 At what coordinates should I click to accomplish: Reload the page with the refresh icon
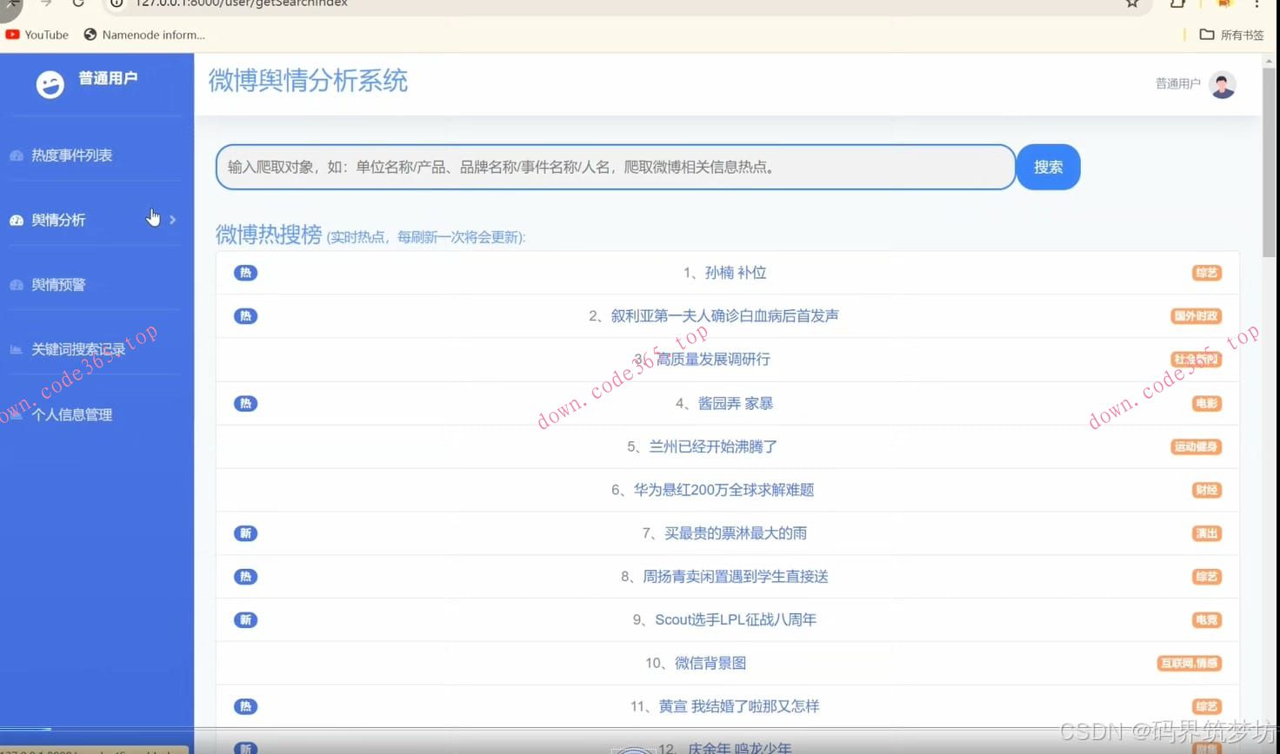[77, 4]
